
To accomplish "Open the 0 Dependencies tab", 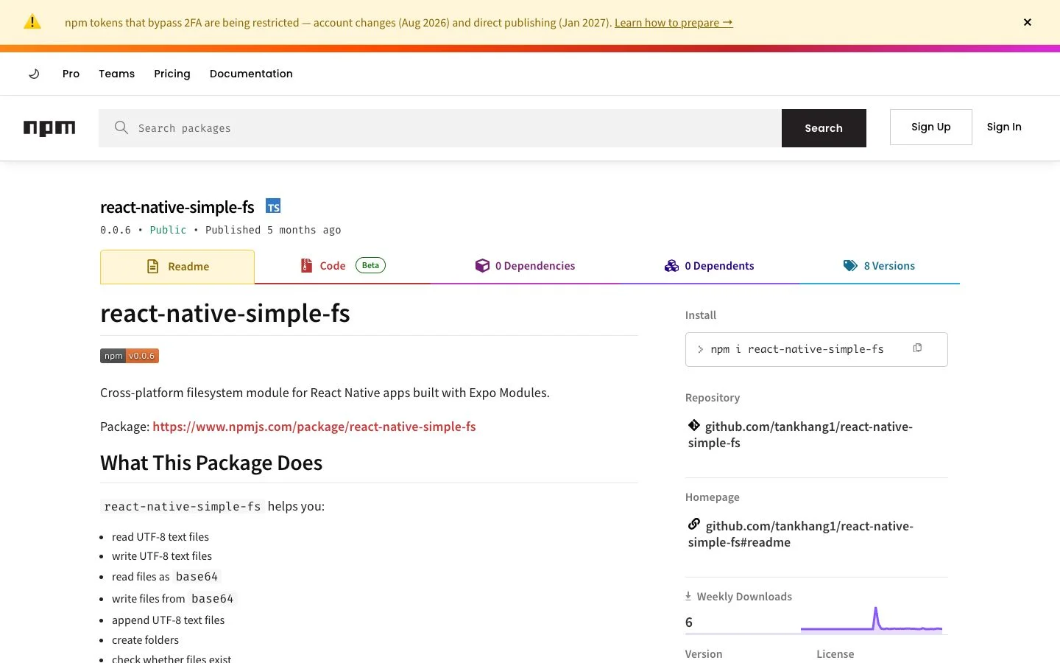I will pyautogui.click(x=525, y=266).
